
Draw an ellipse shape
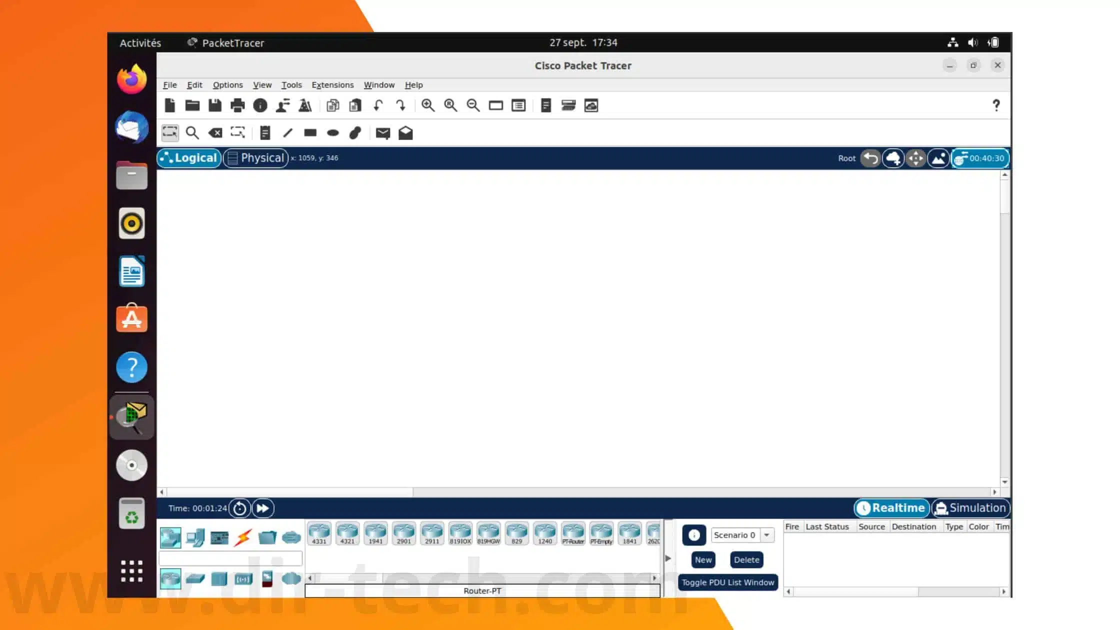point(333,133)
